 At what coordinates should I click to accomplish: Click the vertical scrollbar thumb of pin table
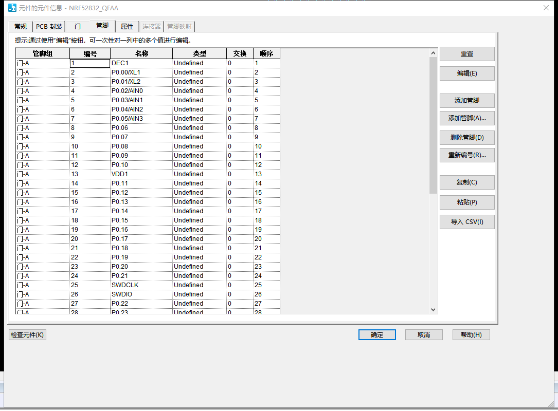tap(433, 125)
